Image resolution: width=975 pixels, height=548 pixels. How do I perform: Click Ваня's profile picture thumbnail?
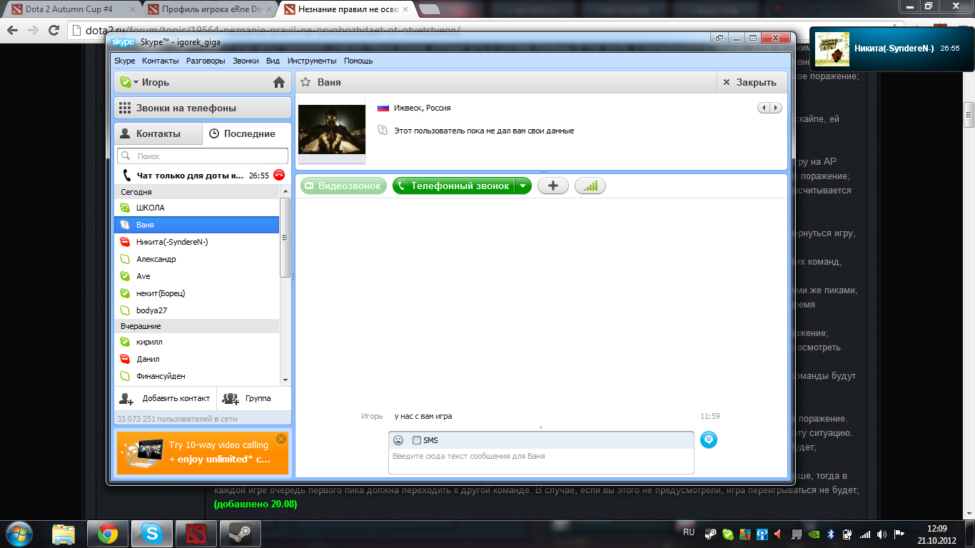point(332,129)
